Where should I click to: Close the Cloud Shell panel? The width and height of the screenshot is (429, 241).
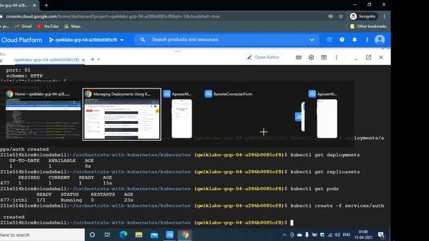(x=381, y=58)
